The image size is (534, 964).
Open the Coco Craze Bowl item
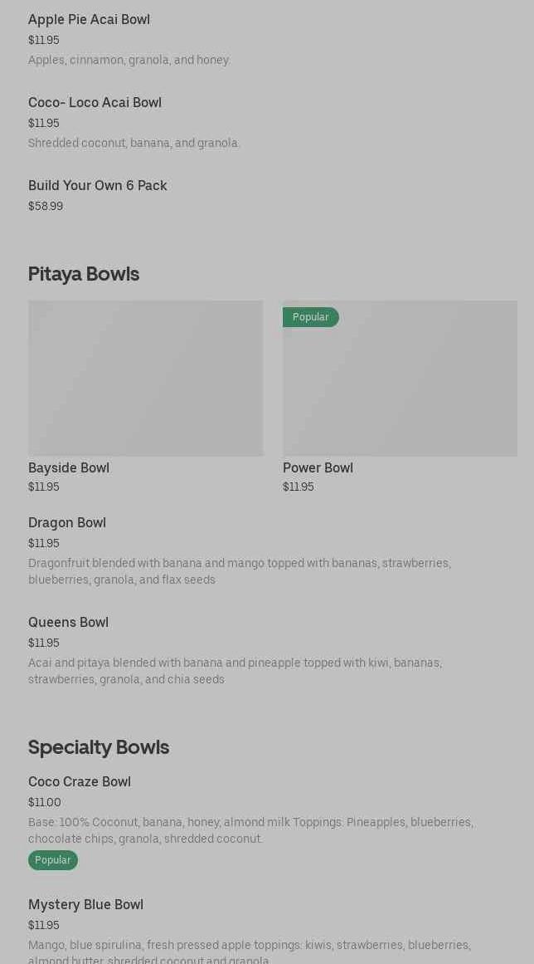(x=80, y=781)
